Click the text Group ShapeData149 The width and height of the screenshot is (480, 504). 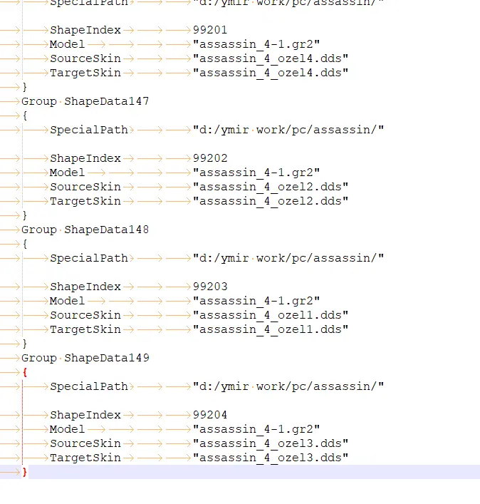pos(85,358)
